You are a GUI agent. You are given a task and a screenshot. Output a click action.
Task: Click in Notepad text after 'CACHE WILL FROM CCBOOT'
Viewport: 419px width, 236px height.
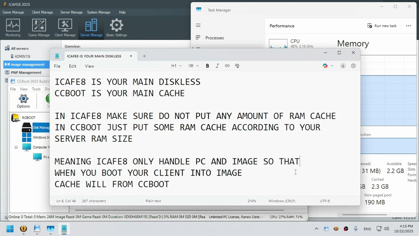click(x=170, y=184)
